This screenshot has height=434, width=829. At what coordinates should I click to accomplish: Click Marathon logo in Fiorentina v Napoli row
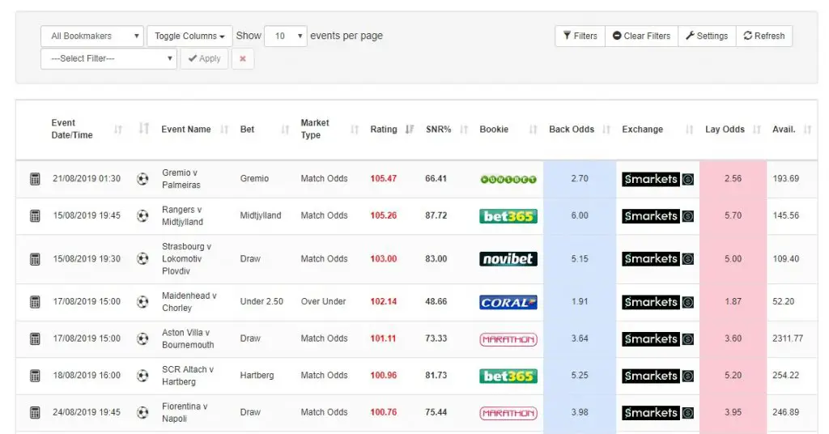click(x=508, y=413)
